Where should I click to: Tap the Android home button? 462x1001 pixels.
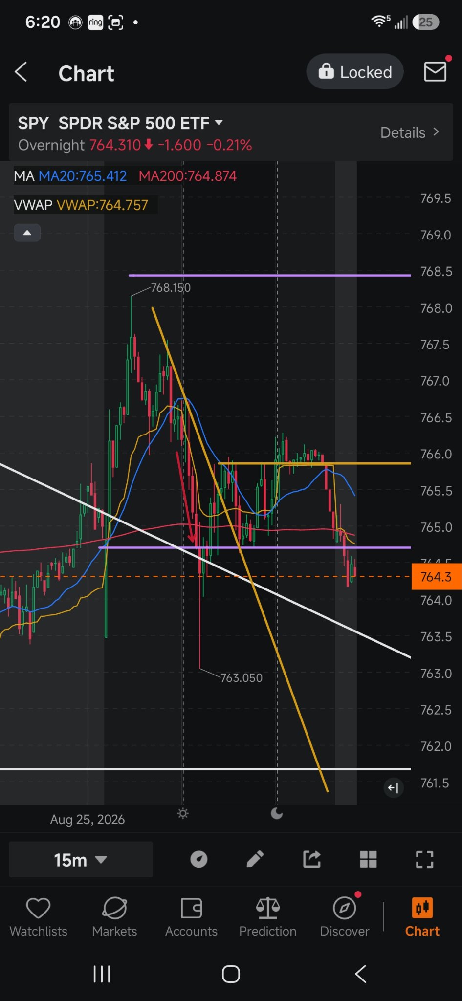(x=231, y=974)
